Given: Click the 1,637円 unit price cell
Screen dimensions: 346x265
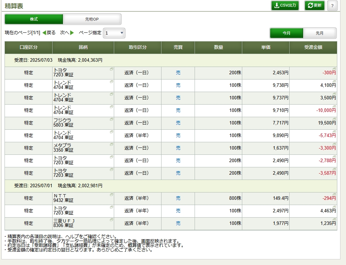Looking at the screenshot, I should [x=266, y=148].
